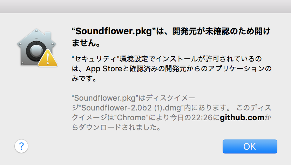The image size is (291, 165).
Task: Click the "みです。" line of description
Action: [x=84, y=78]
